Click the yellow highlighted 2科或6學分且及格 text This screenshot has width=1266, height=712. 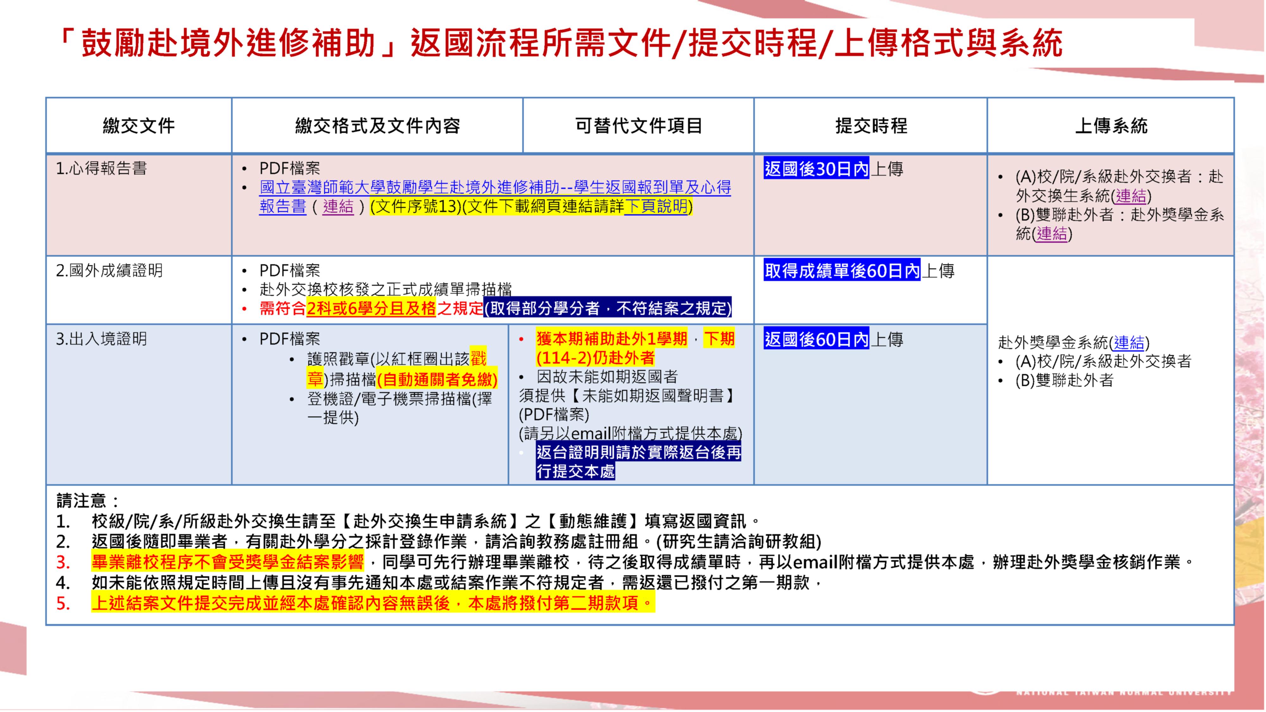(371, 309)
